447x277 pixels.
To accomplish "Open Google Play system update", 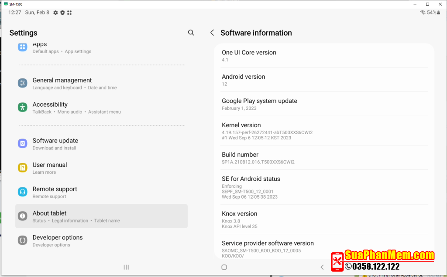I will tap(324, 104).
